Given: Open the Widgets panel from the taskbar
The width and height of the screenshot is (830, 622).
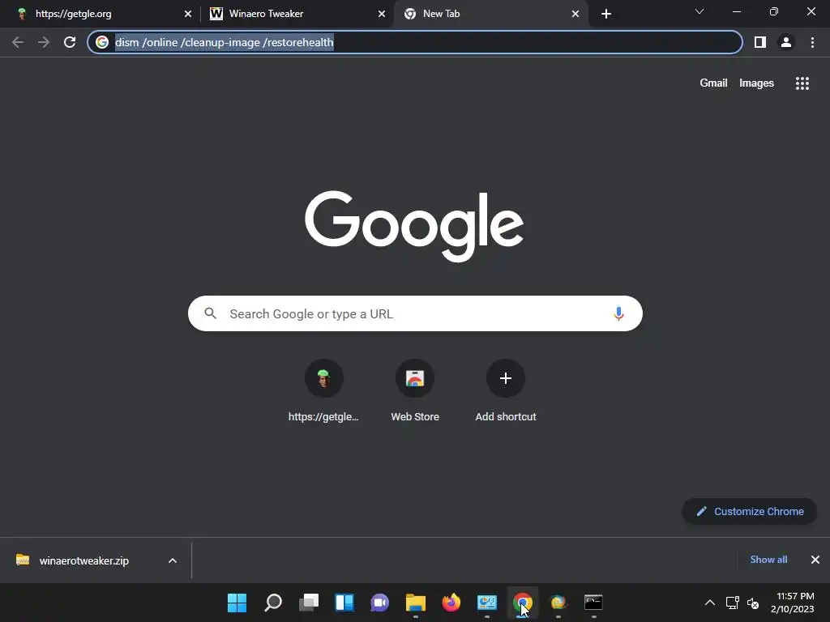Looking at the screenshot, I should [x=344, y=603].
